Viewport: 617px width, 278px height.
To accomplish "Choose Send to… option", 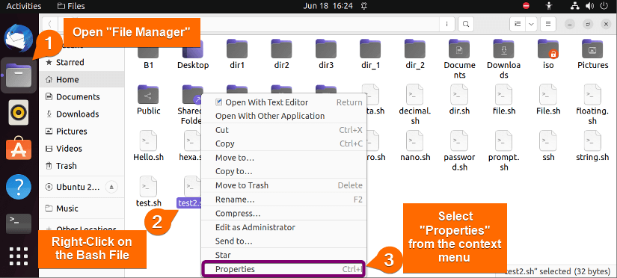I will 283,241.
